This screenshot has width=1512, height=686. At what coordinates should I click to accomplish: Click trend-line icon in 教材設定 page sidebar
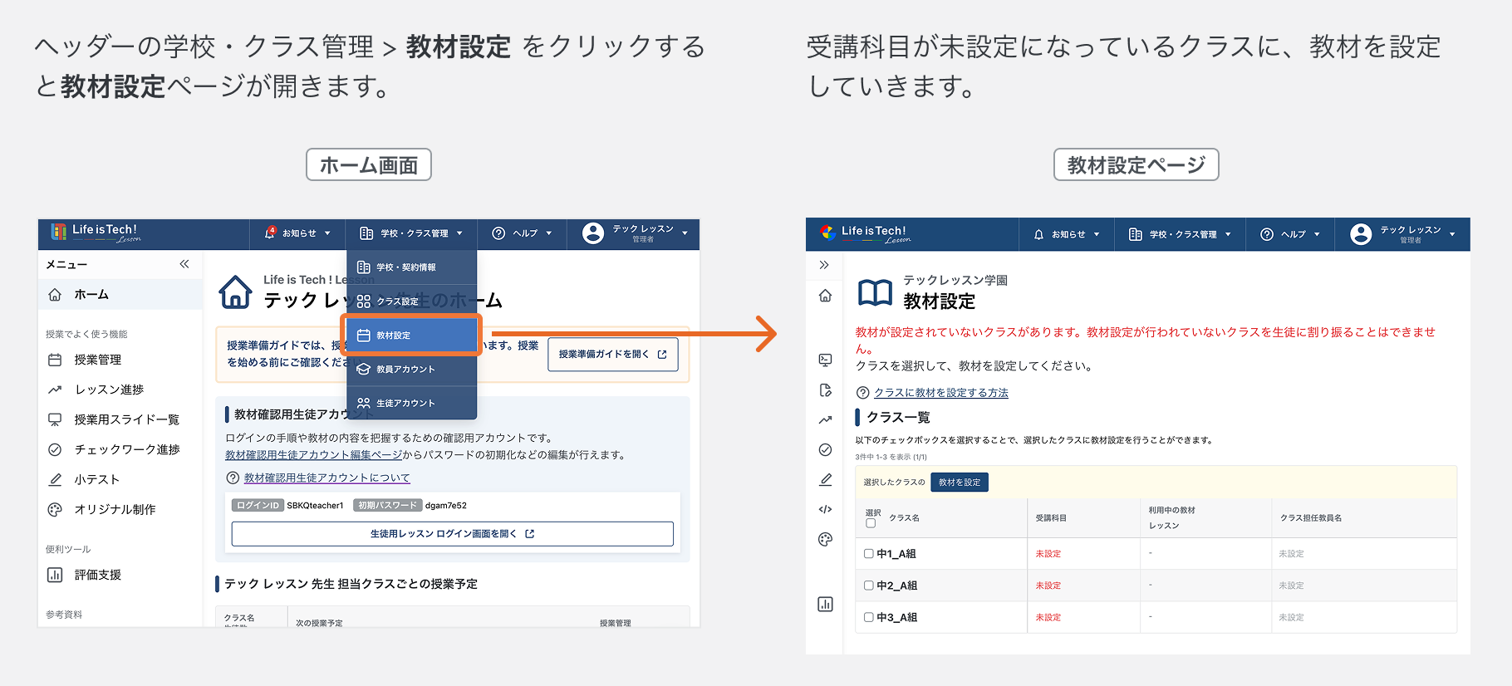click(825, 419)
